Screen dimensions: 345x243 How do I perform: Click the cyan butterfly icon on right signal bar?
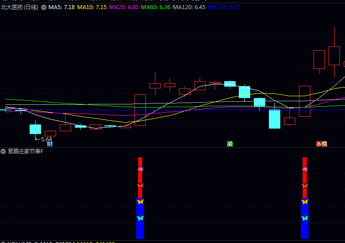pyautogui.click(x=305, y=218)
